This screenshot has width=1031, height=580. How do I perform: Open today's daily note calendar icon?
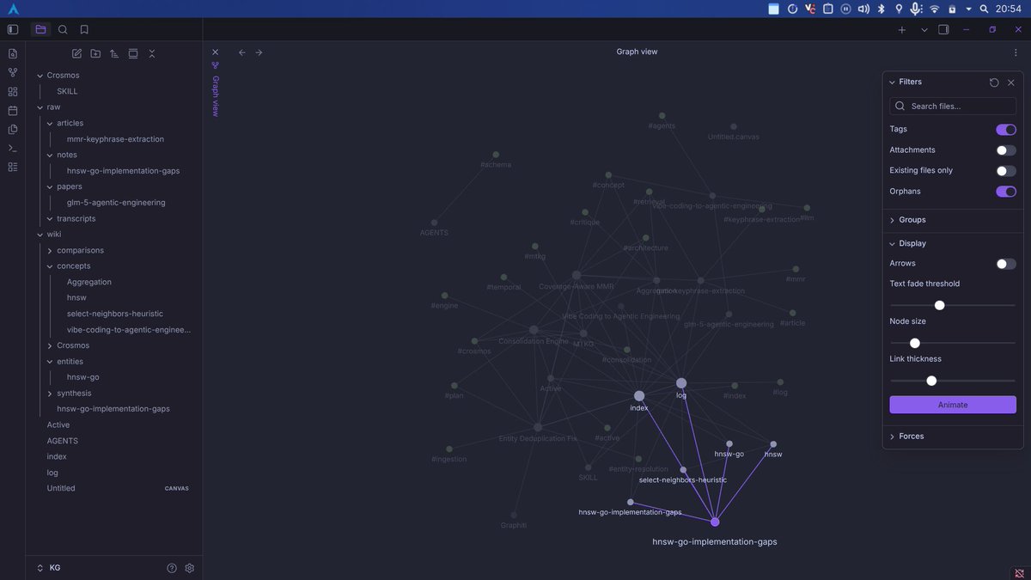12,110
